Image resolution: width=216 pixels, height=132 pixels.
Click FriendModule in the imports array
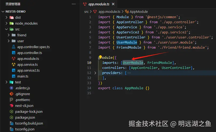pos(160,63)
